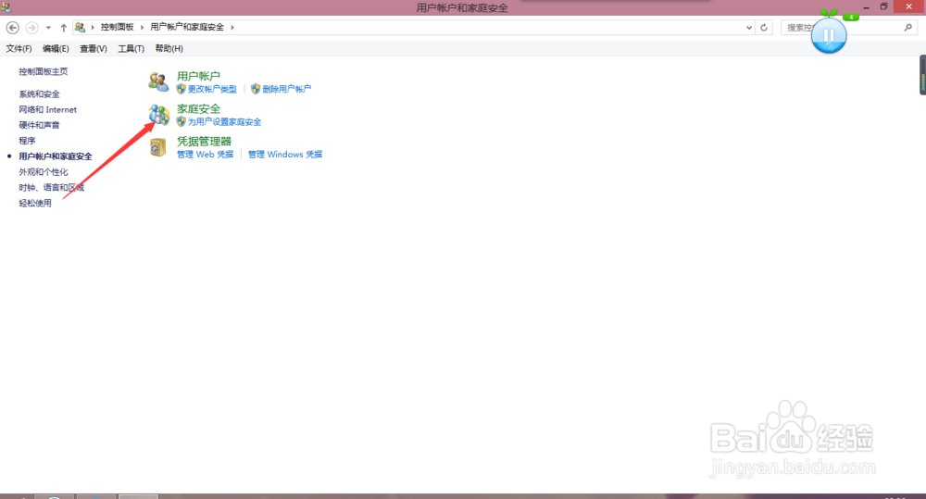This screenshot has width=926, height=499.
Task: Go to 控制面板主页 in sidebar
Action: pos(44,71)
